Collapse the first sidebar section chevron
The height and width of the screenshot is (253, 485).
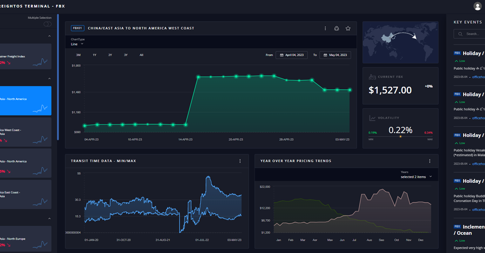pos(49,36)
